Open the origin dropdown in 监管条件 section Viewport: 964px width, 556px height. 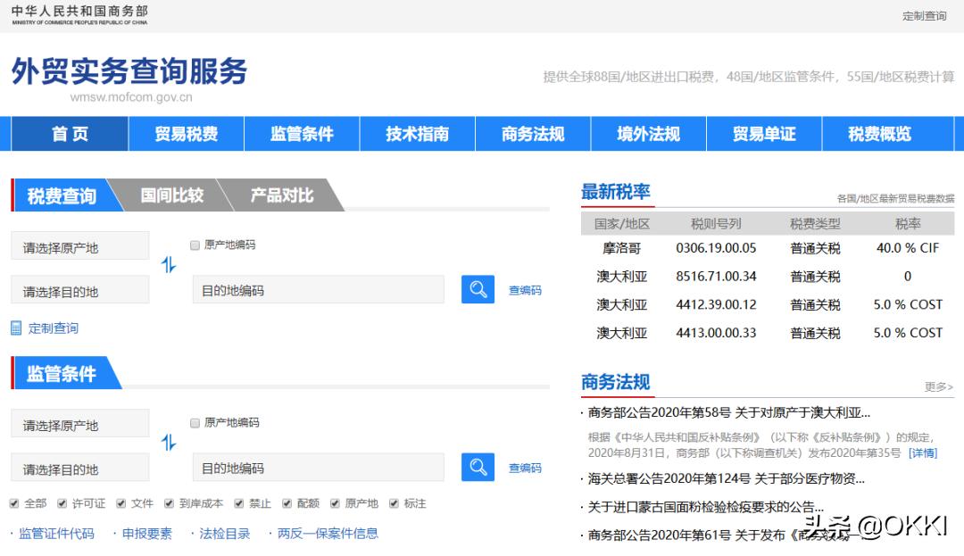(79, 422)
